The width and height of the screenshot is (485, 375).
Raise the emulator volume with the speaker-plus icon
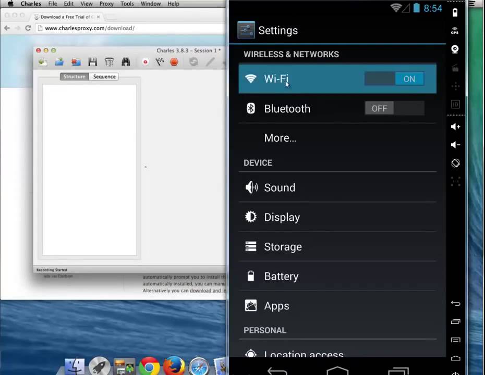(x=455, y=127)
